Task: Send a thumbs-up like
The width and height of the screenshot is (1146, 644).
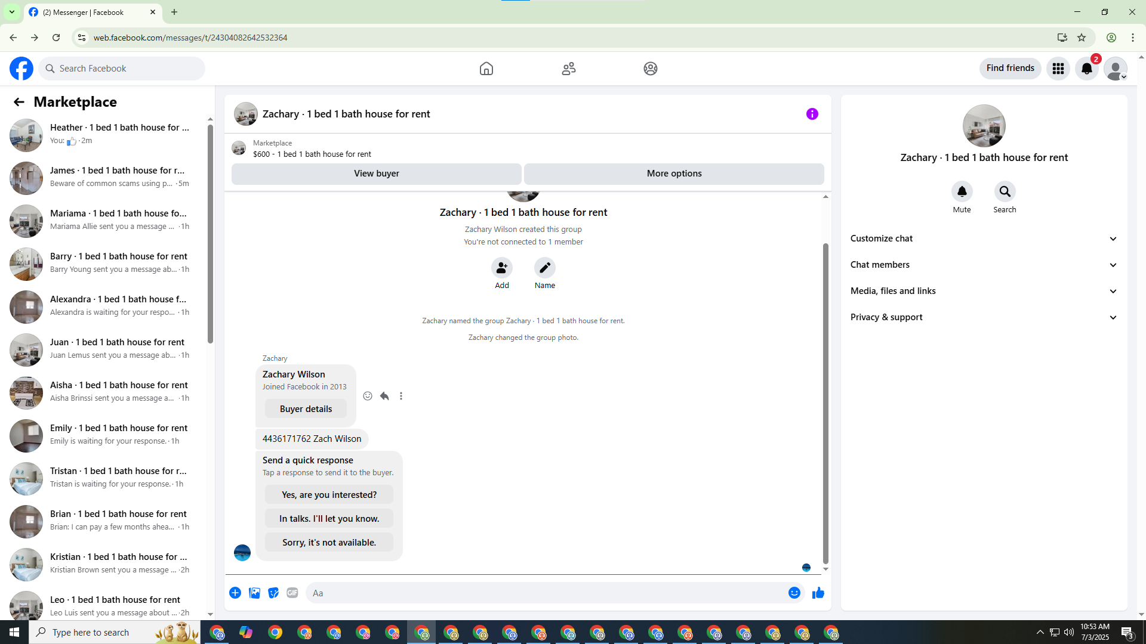Action: (x=818, y=593)
